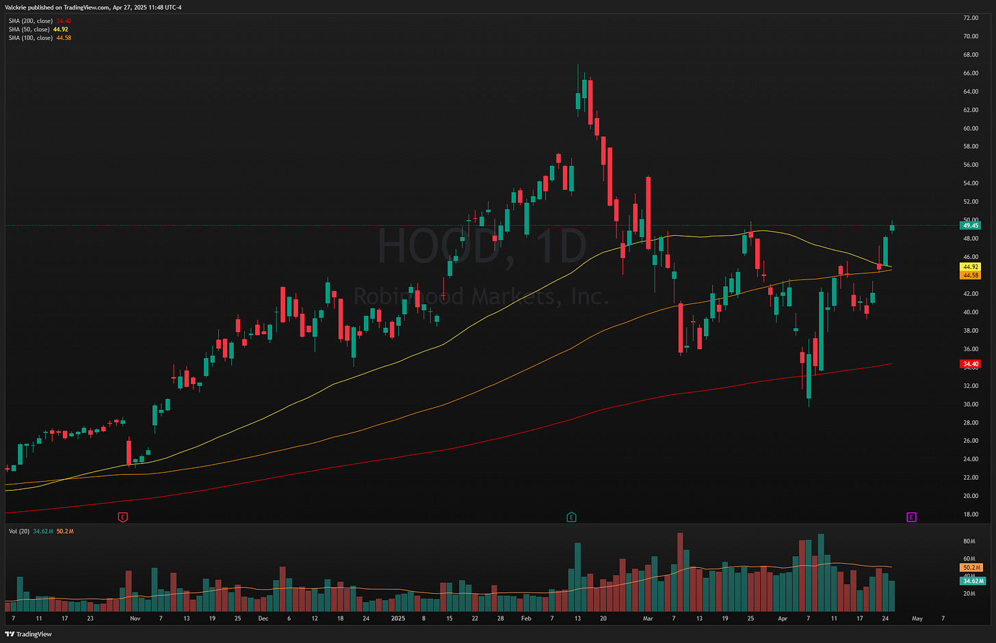Click the red 34.40 SMA price label
This screenshot has width=996, height=643.
[971, 364]
